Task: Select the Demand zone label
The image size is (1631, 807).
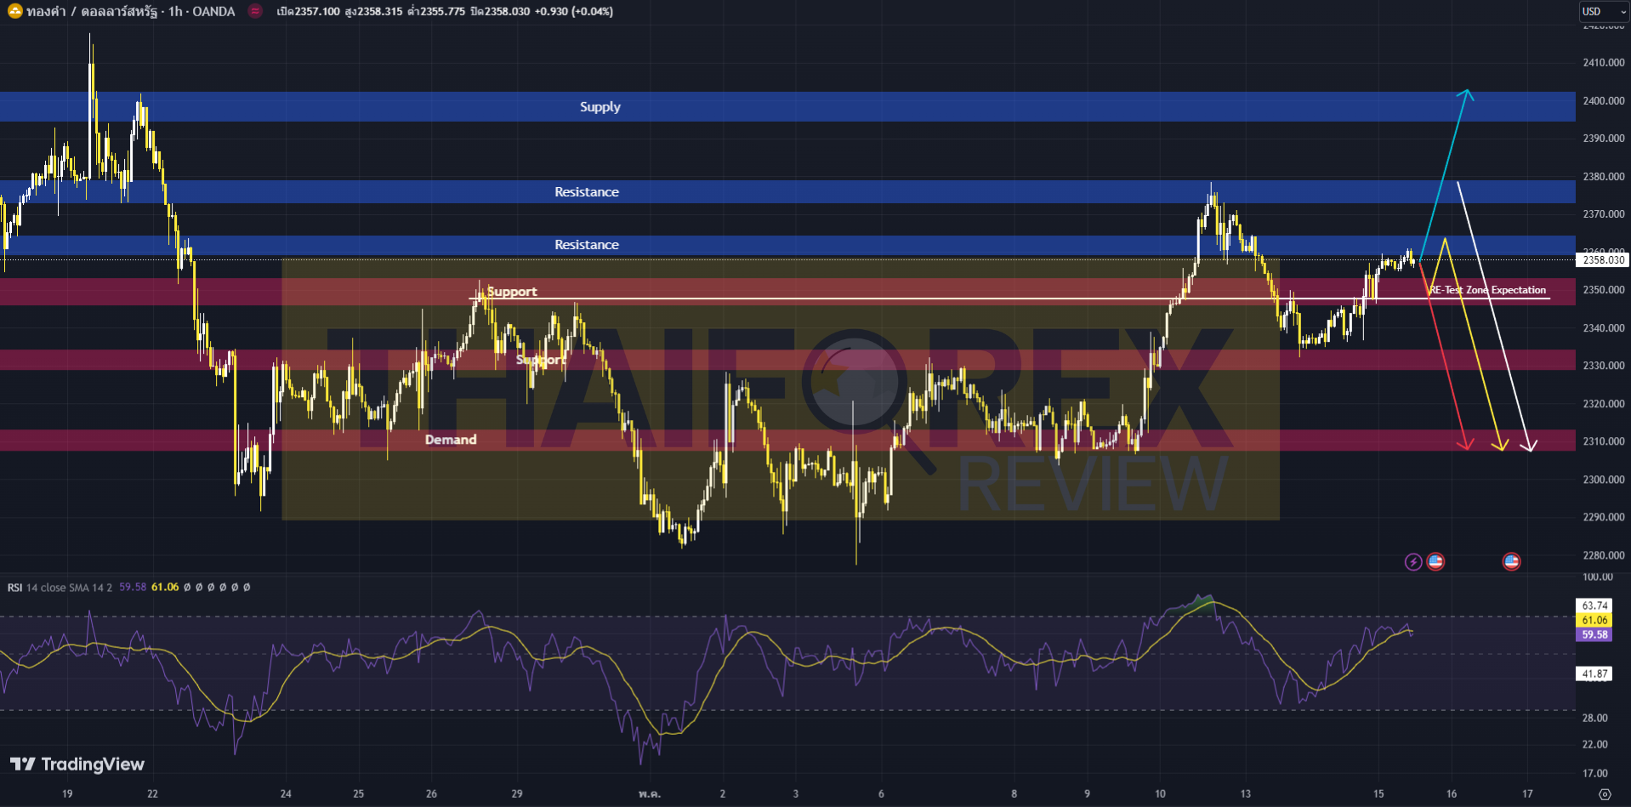Action: [451, 440]
